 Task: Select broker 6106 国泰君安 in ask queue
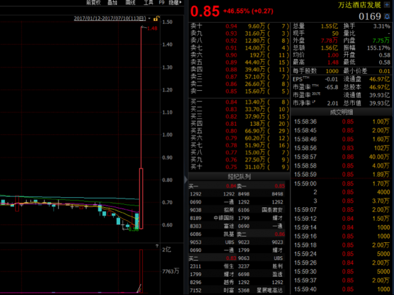coord(261,210)
